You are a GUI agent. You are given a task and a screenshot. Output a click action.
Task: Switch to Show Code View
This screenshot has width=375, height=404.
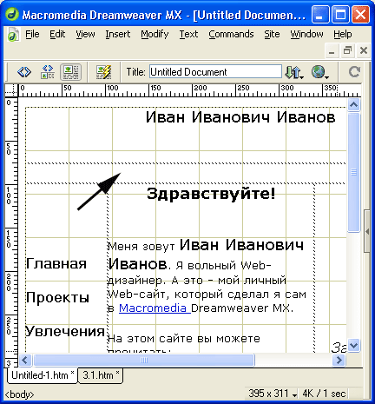click(24, 72)
